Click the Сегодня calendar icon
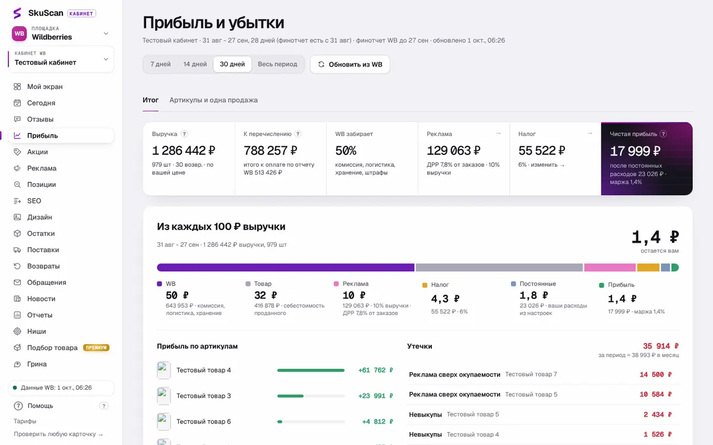The image size is (713, 445). click(x=17, y=103)
